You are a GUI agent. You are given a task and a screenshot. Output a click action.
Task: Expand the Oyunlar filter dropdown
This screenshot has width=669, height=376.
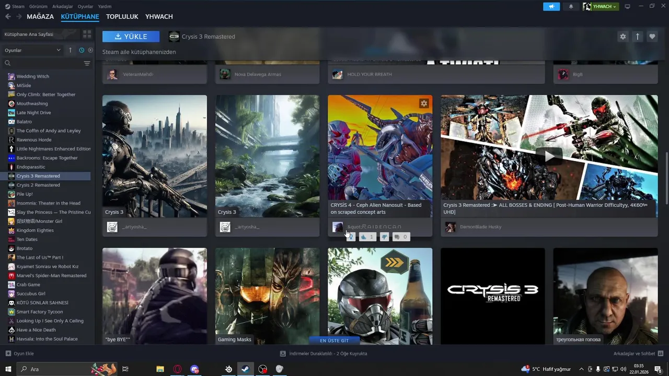(x=32, y=50)
